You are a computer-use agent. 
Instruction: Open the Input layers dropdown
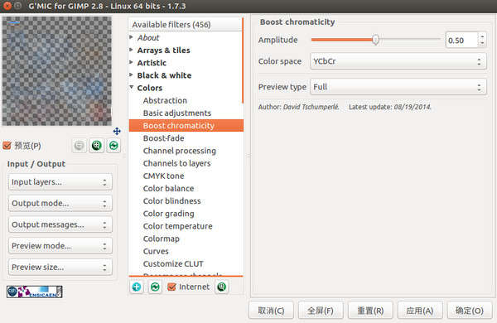point(60,182)
